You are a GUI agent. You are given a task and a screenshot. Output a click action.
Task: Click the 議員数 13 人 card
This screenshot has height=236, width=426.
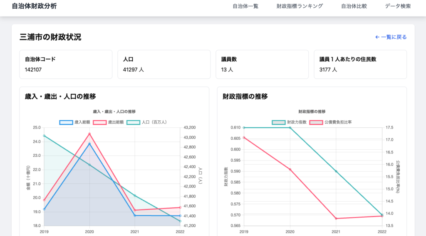coord(262,64)
